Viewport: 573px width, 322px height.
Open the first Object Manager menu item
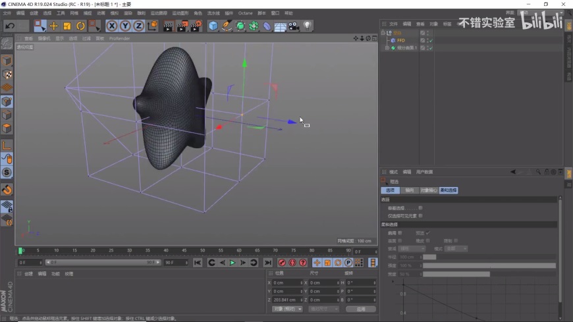(x=393, y=24)
